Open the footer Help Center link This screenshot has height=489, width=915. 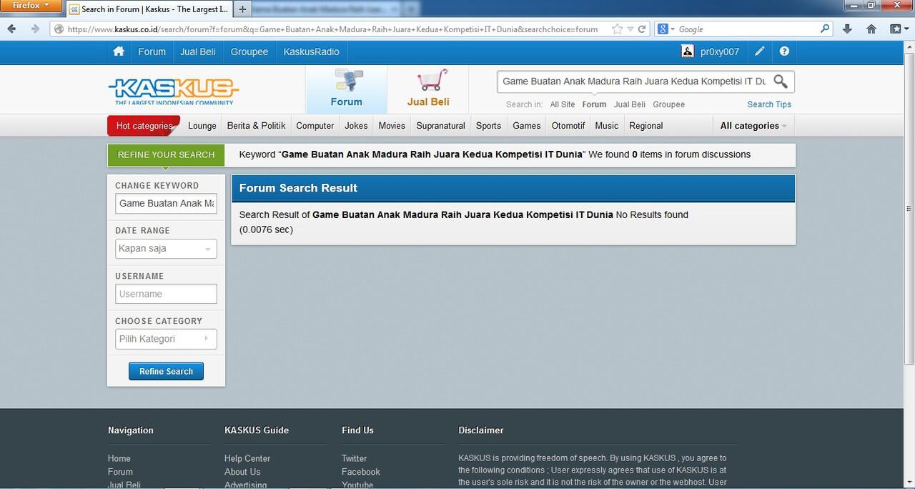coord(247,458)
